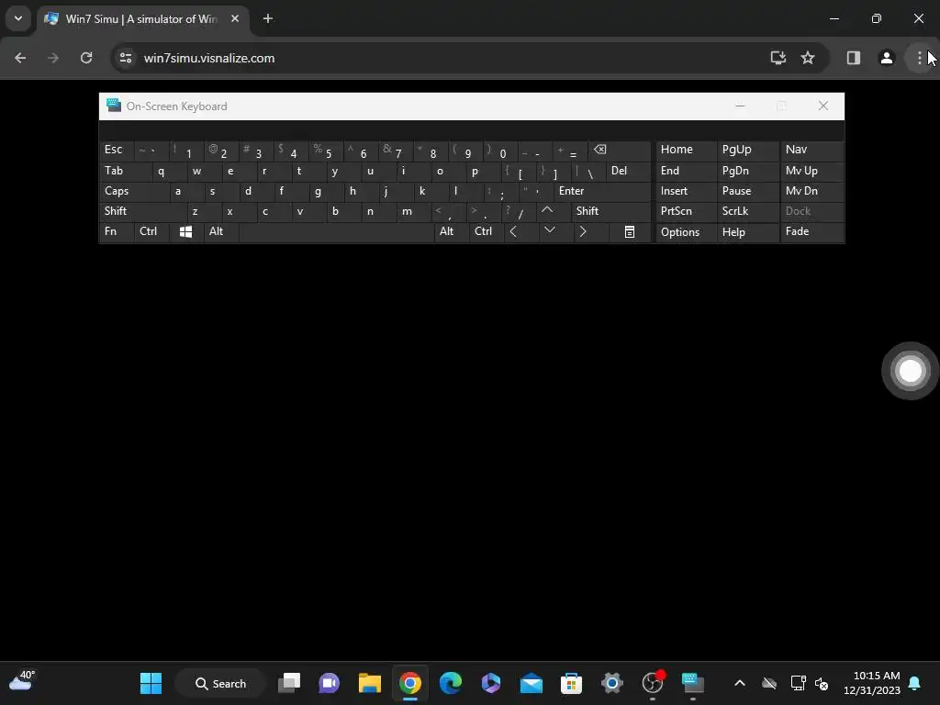Image resolution: width=940 pixels, height=705 pixels.
Task: Click the Pause key
Action: [747, 191]
